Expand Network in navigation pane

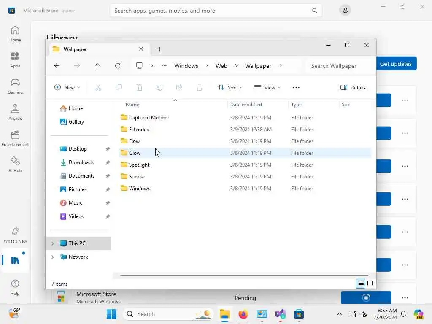click(x=52, y=257)
